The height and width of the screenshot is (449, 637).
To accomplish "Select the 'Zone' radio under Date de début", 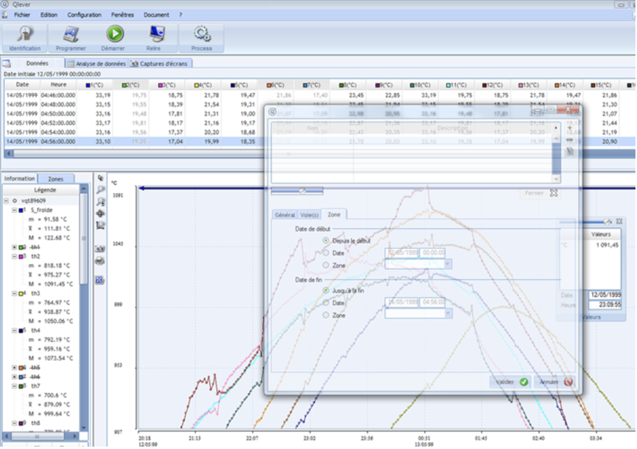I will (x=326, y=265).
